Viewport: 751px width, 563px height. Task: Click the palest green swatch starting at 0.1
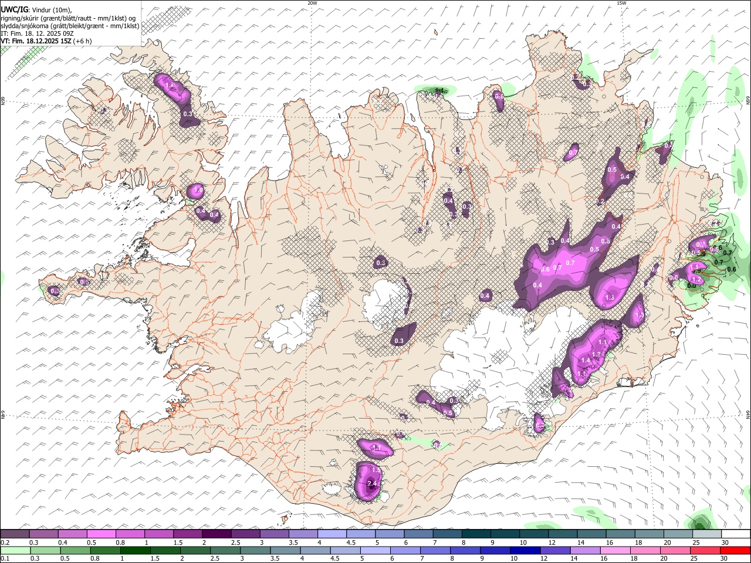(15, 550)
